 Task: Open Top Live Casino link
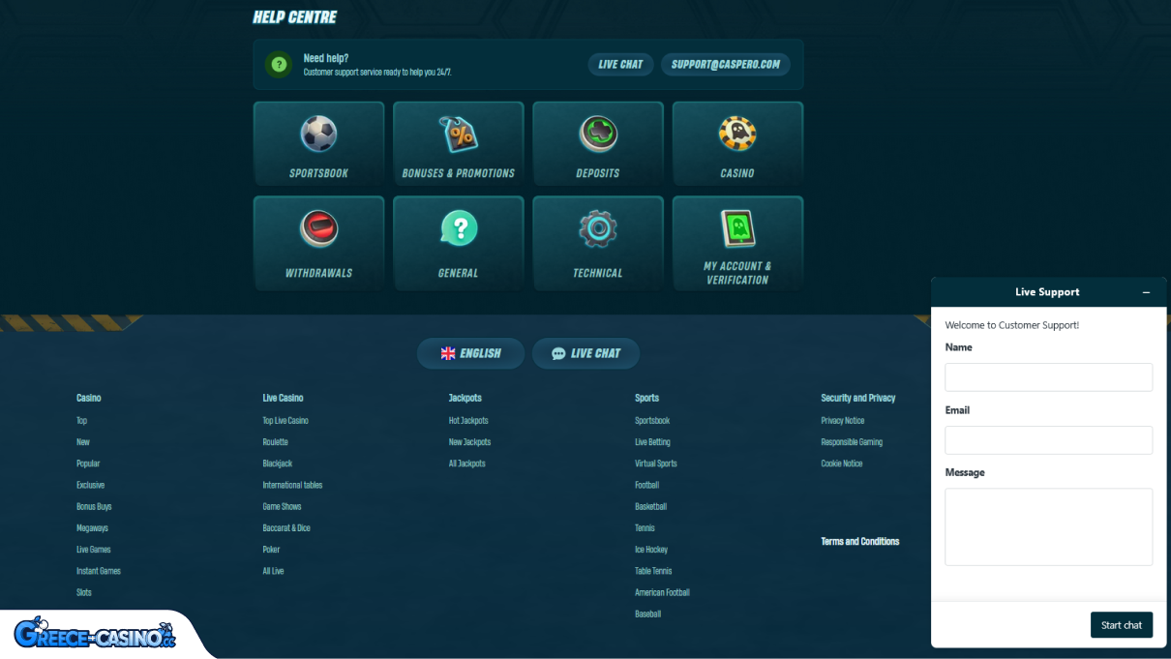point(285,421)
